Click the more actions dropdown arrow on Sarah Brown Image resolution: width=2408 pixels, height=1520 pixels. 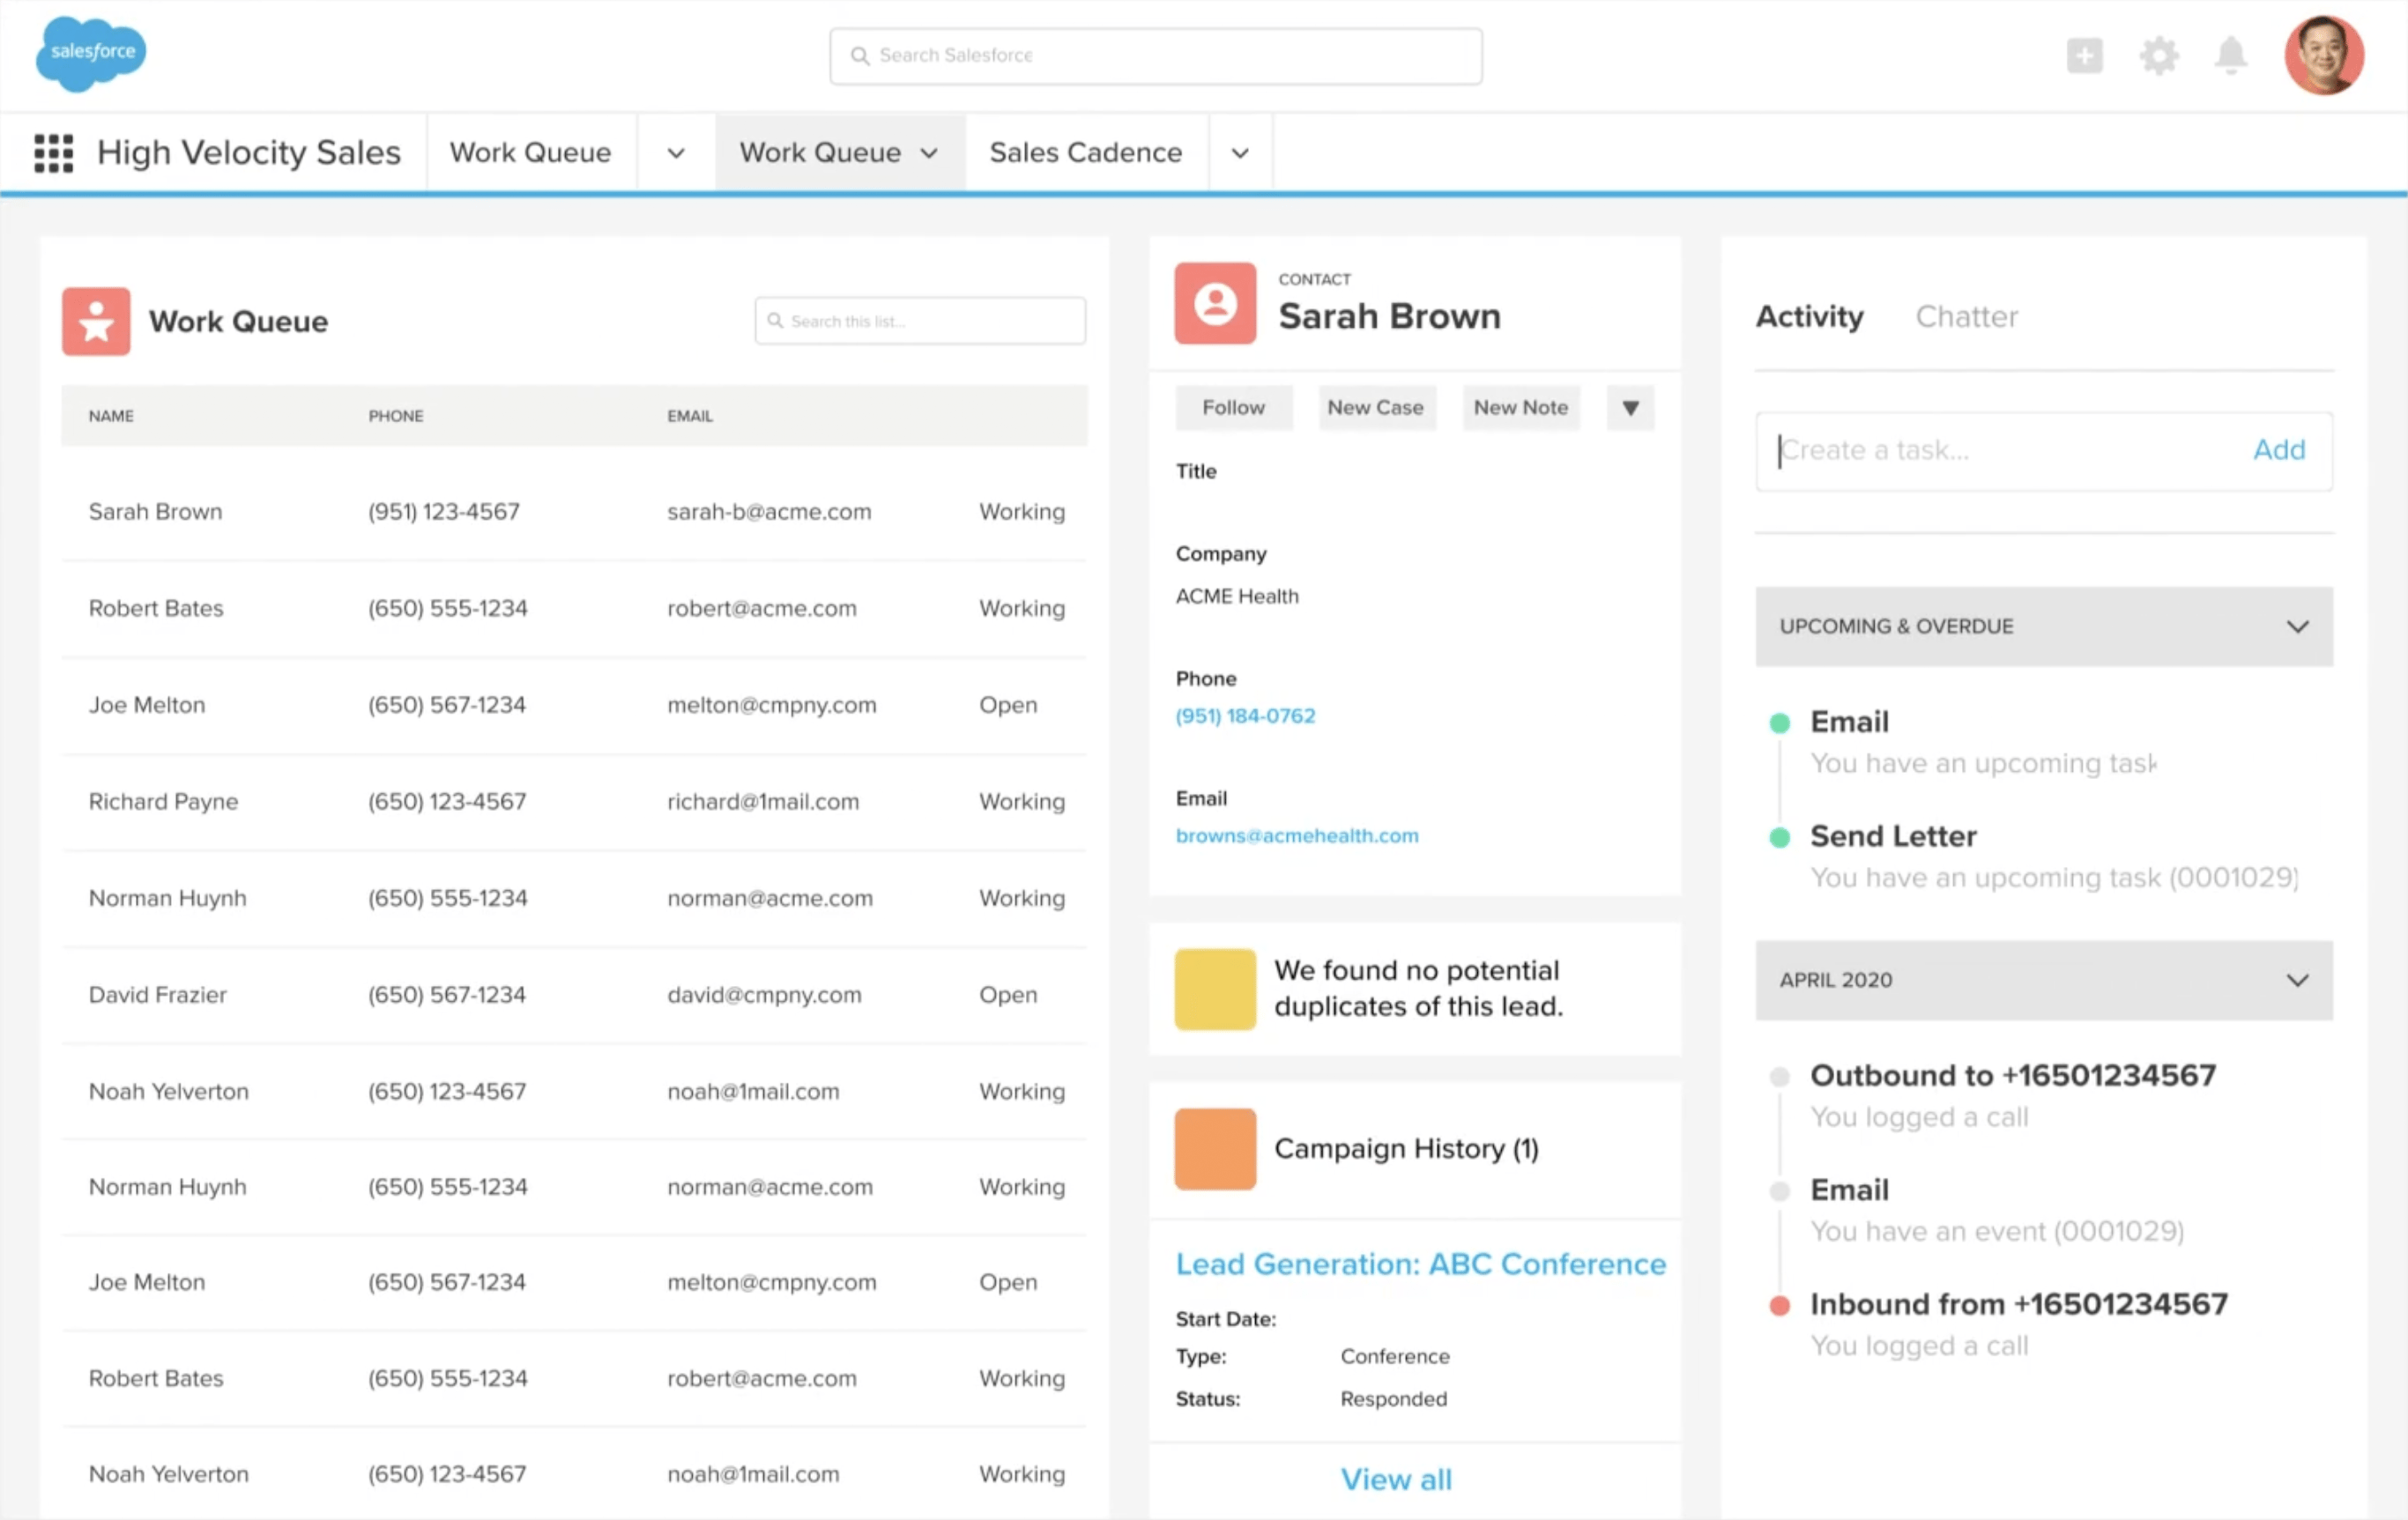tap(1629, 406)
